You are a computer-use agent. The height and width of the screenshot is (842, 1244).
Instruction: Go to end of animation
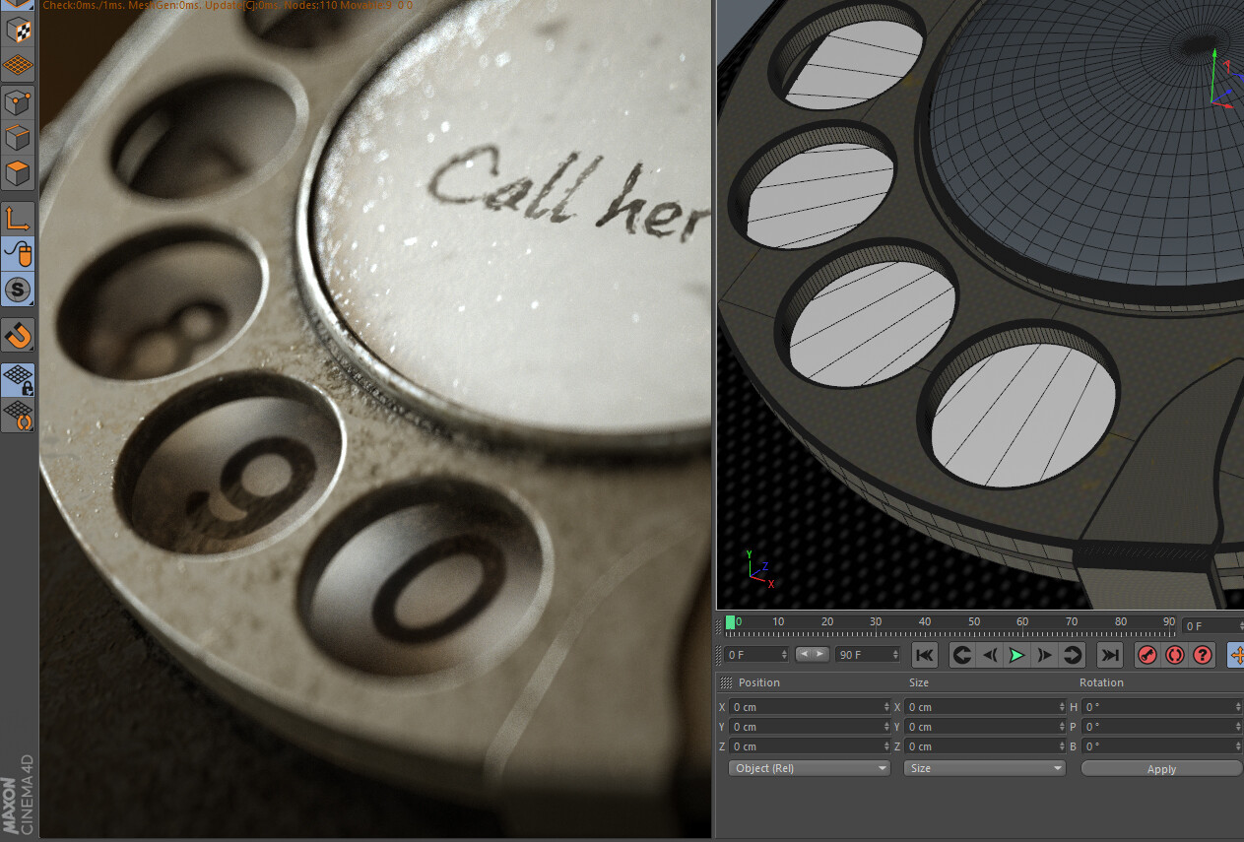(1110, 655)
